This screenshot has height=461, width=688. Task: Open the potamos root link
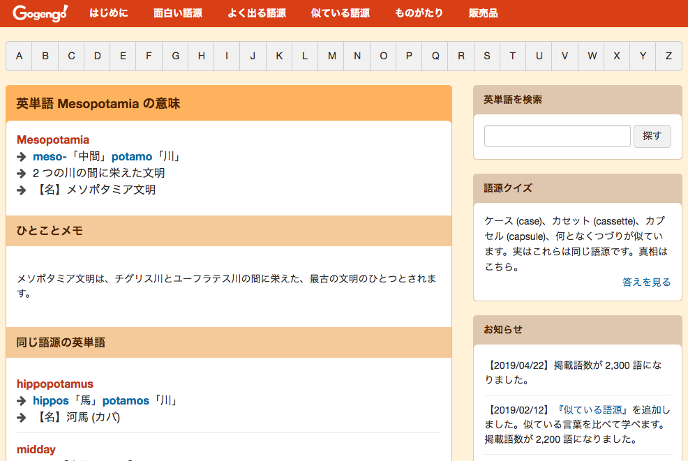pos(126,401)
